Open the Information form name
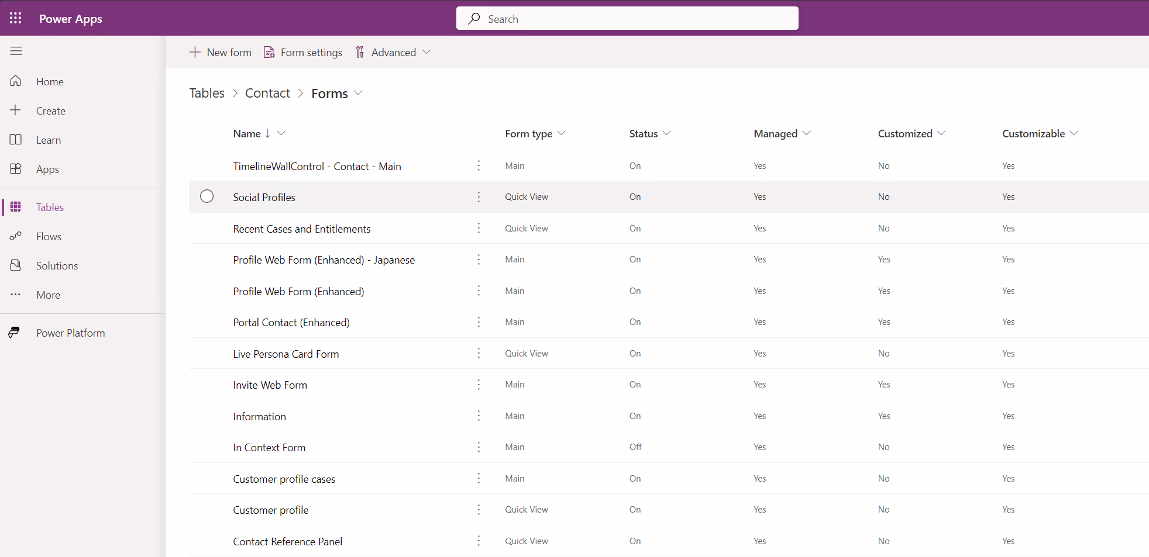The height and width of the screenshot is (557, 1149). coord(260,416)
